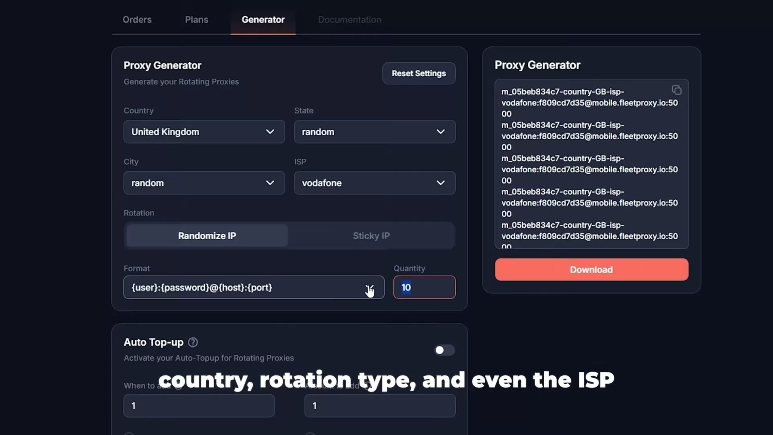Select the Generator tab
Image resolution: width=773 pixels, height=435 pixels.
[x=263, y=19]
